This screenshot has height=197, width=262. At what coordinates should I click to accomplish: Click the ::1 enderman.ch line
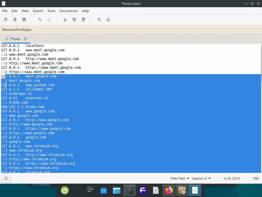pos(16,94)
